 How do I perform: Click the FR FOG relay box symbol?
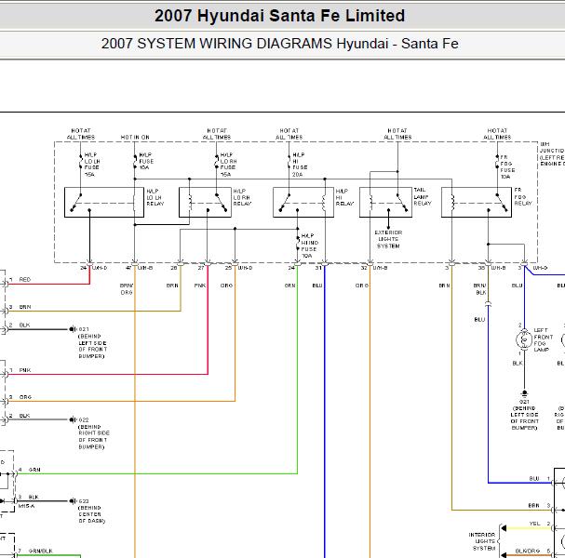476,202
